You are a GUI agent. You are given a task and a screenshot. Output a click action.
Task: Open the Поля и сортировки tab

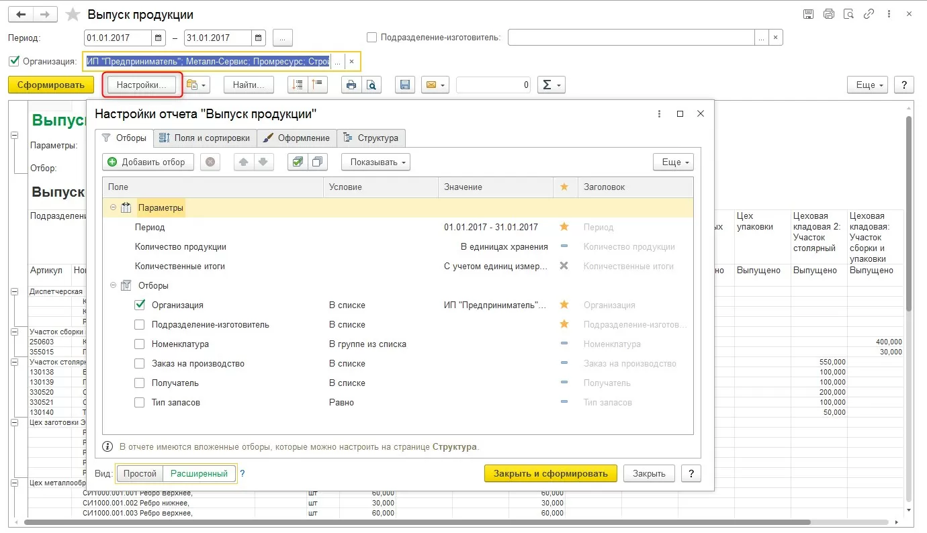click(205, 138)
